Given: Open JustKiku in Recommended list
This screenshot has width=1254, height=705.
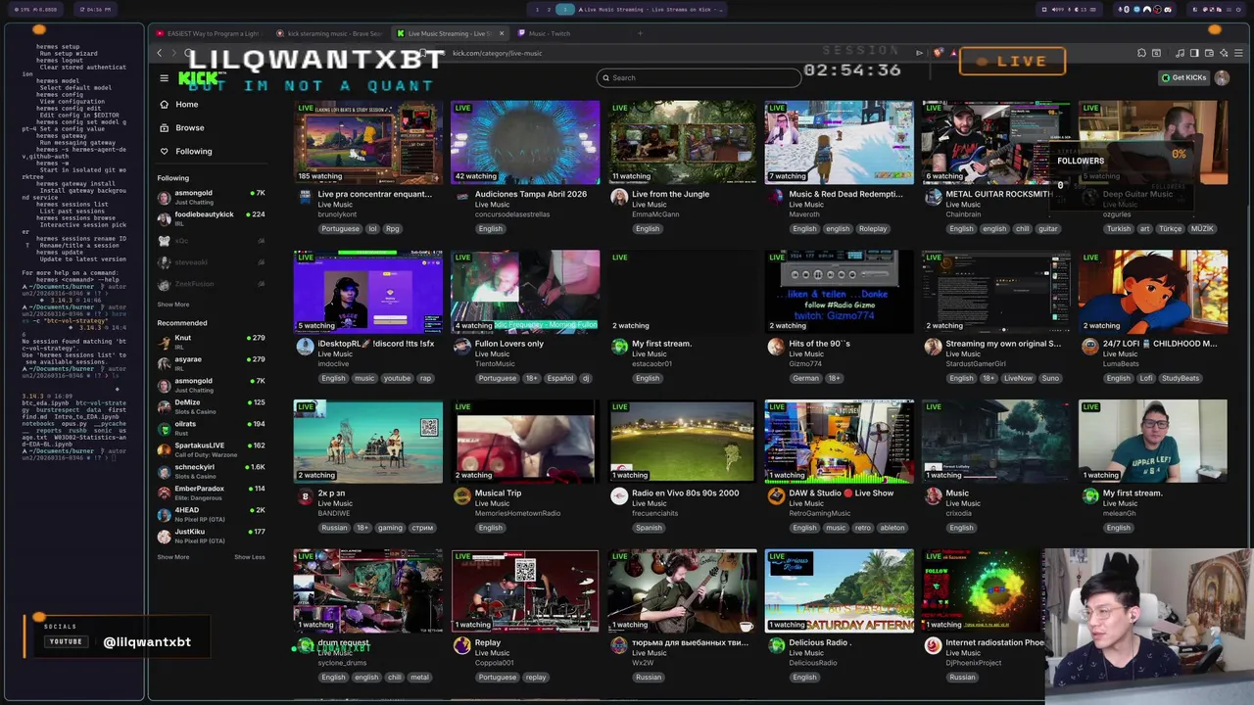Looking at the screenshot, I should point(211,535).
